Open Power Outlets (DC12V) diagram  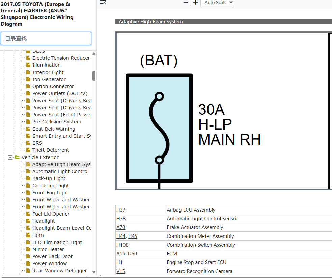point(60,93)
